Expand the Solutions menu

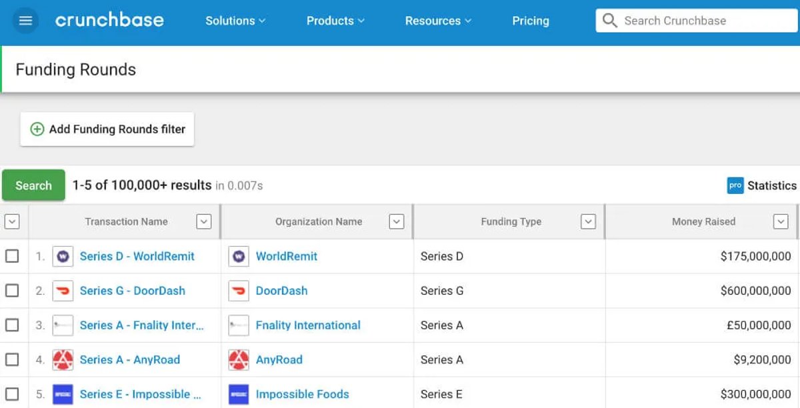(x=235, y=21)
